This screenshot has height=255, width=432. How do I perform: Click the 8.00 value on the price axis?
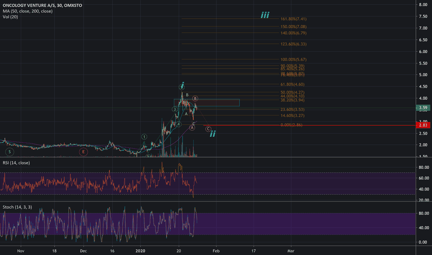coord(423,5)
